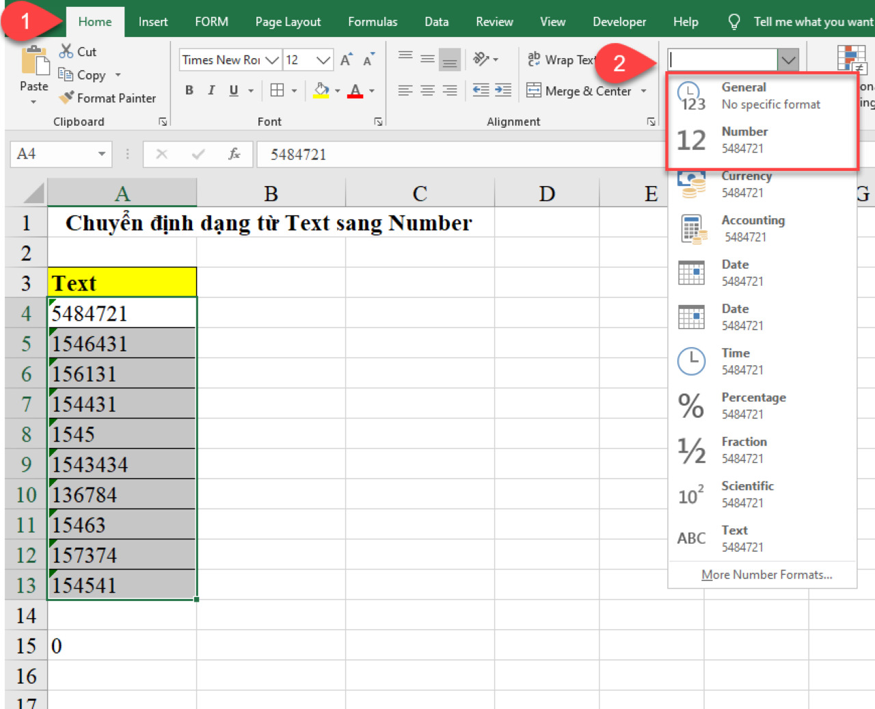Switch to the Formulas ribbon tab
The height and width of the screenshot is (709, 875).
click(x=372, y=22)
